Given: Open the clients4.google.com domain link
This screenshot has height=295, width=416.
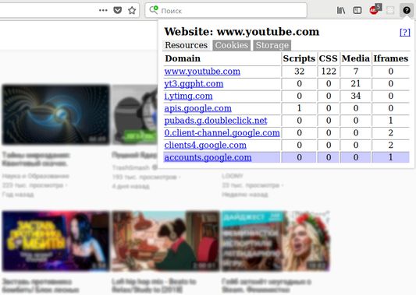Looking at the screenshot, I should point(205,146).
